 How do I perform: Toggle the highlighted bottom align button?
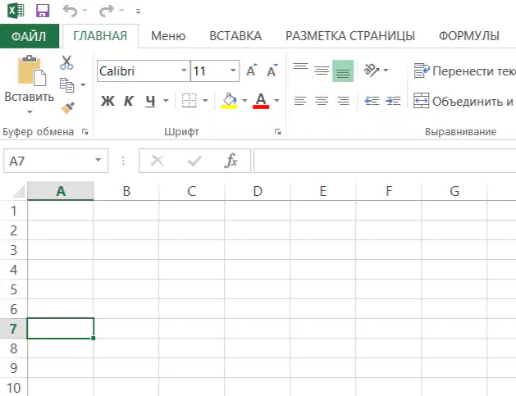point(343,71)
